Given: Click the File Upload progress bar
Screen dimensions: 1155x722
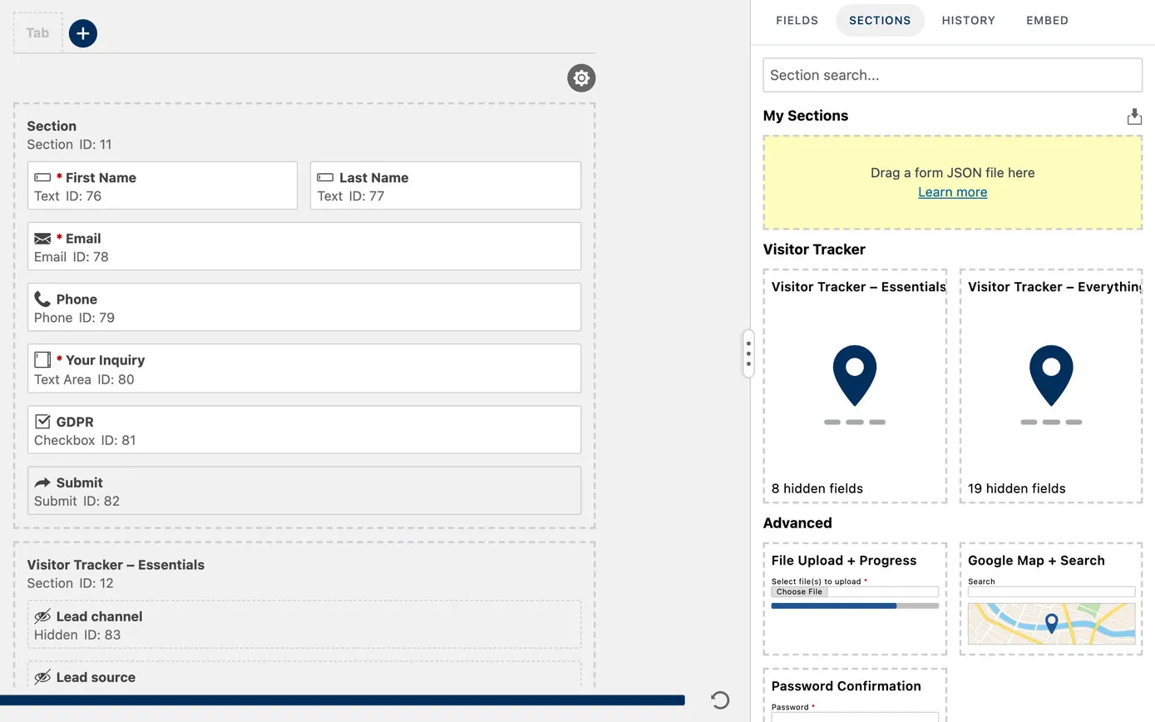Looking at the screenshot, I should point(855,606).
